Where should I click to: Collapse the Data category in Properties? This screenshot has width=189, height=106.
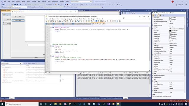click(x=153, y=74)
